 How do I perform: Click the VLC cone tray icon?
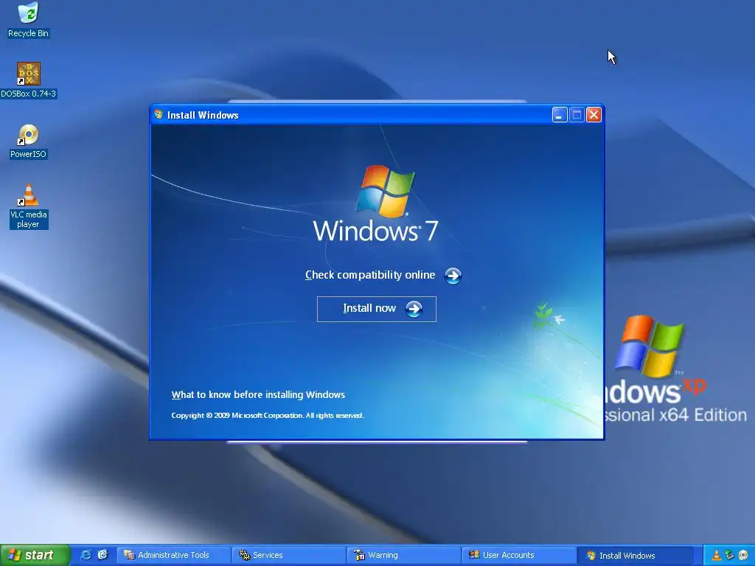tap(717, 556)
